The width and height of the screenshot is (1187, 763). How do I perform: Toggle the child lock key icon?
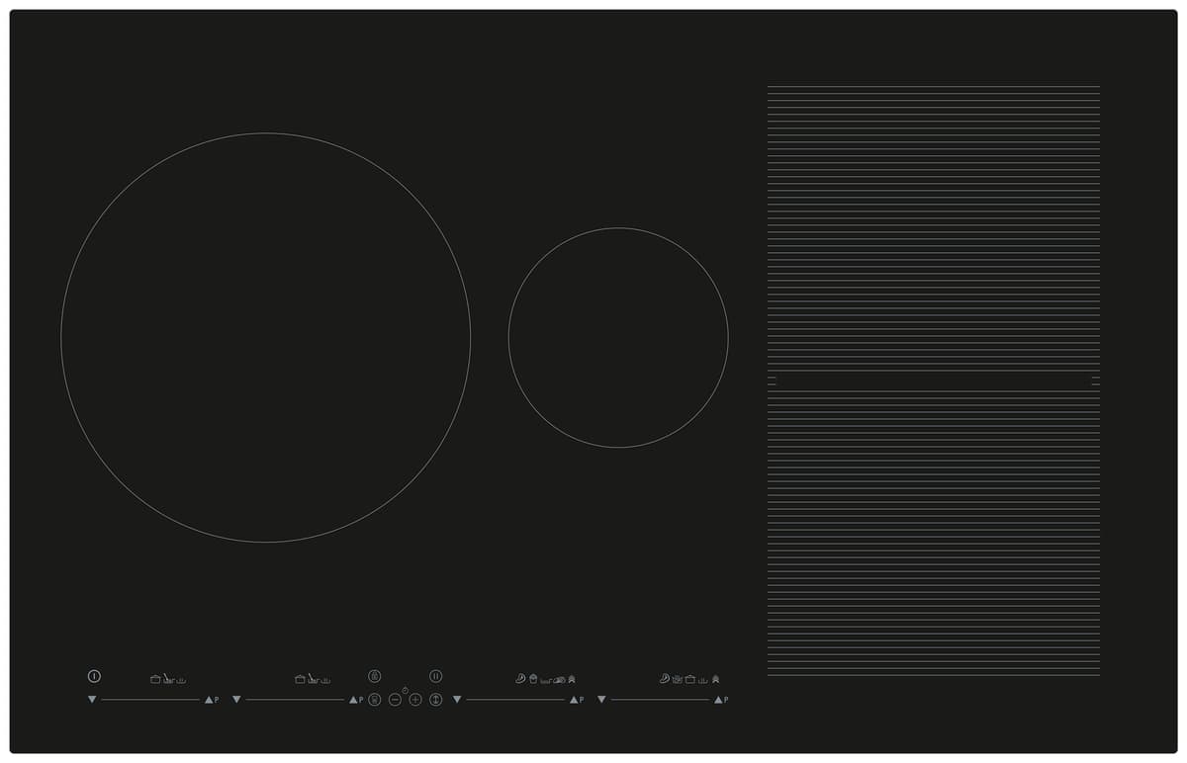pyautogui.click(x=374, y=676)
